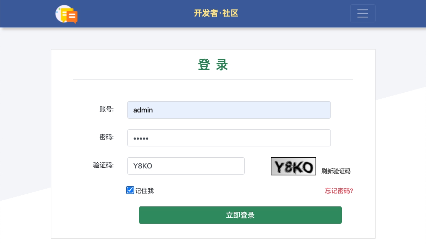The width and height of the screenshot is (426, 244).
Task: Open the 忘记密码? link
Action: coord(339,191)
